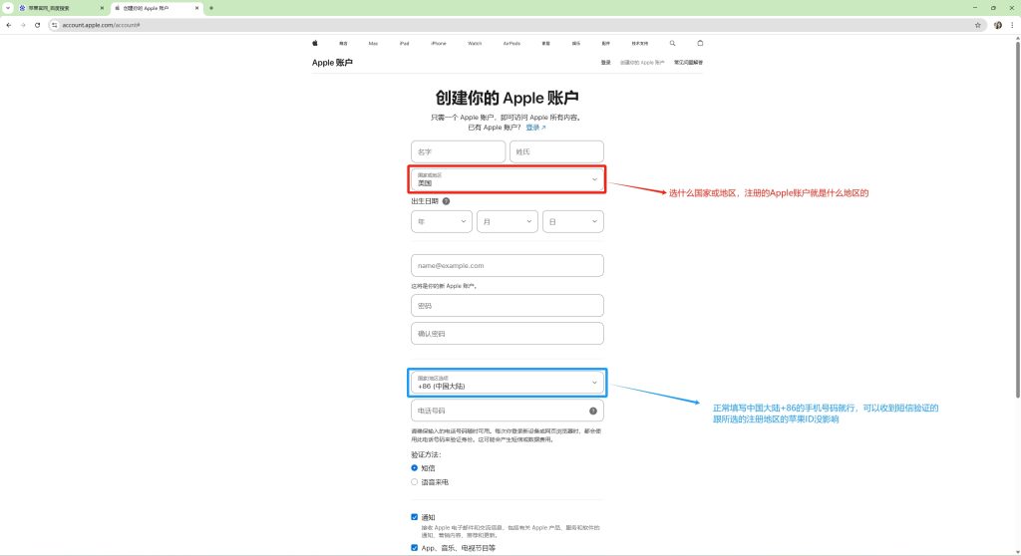Open the browser profile avatar icon
The width and height of the screenshot is (1021, 556).
pyautogui.click(x=997, y=25)
